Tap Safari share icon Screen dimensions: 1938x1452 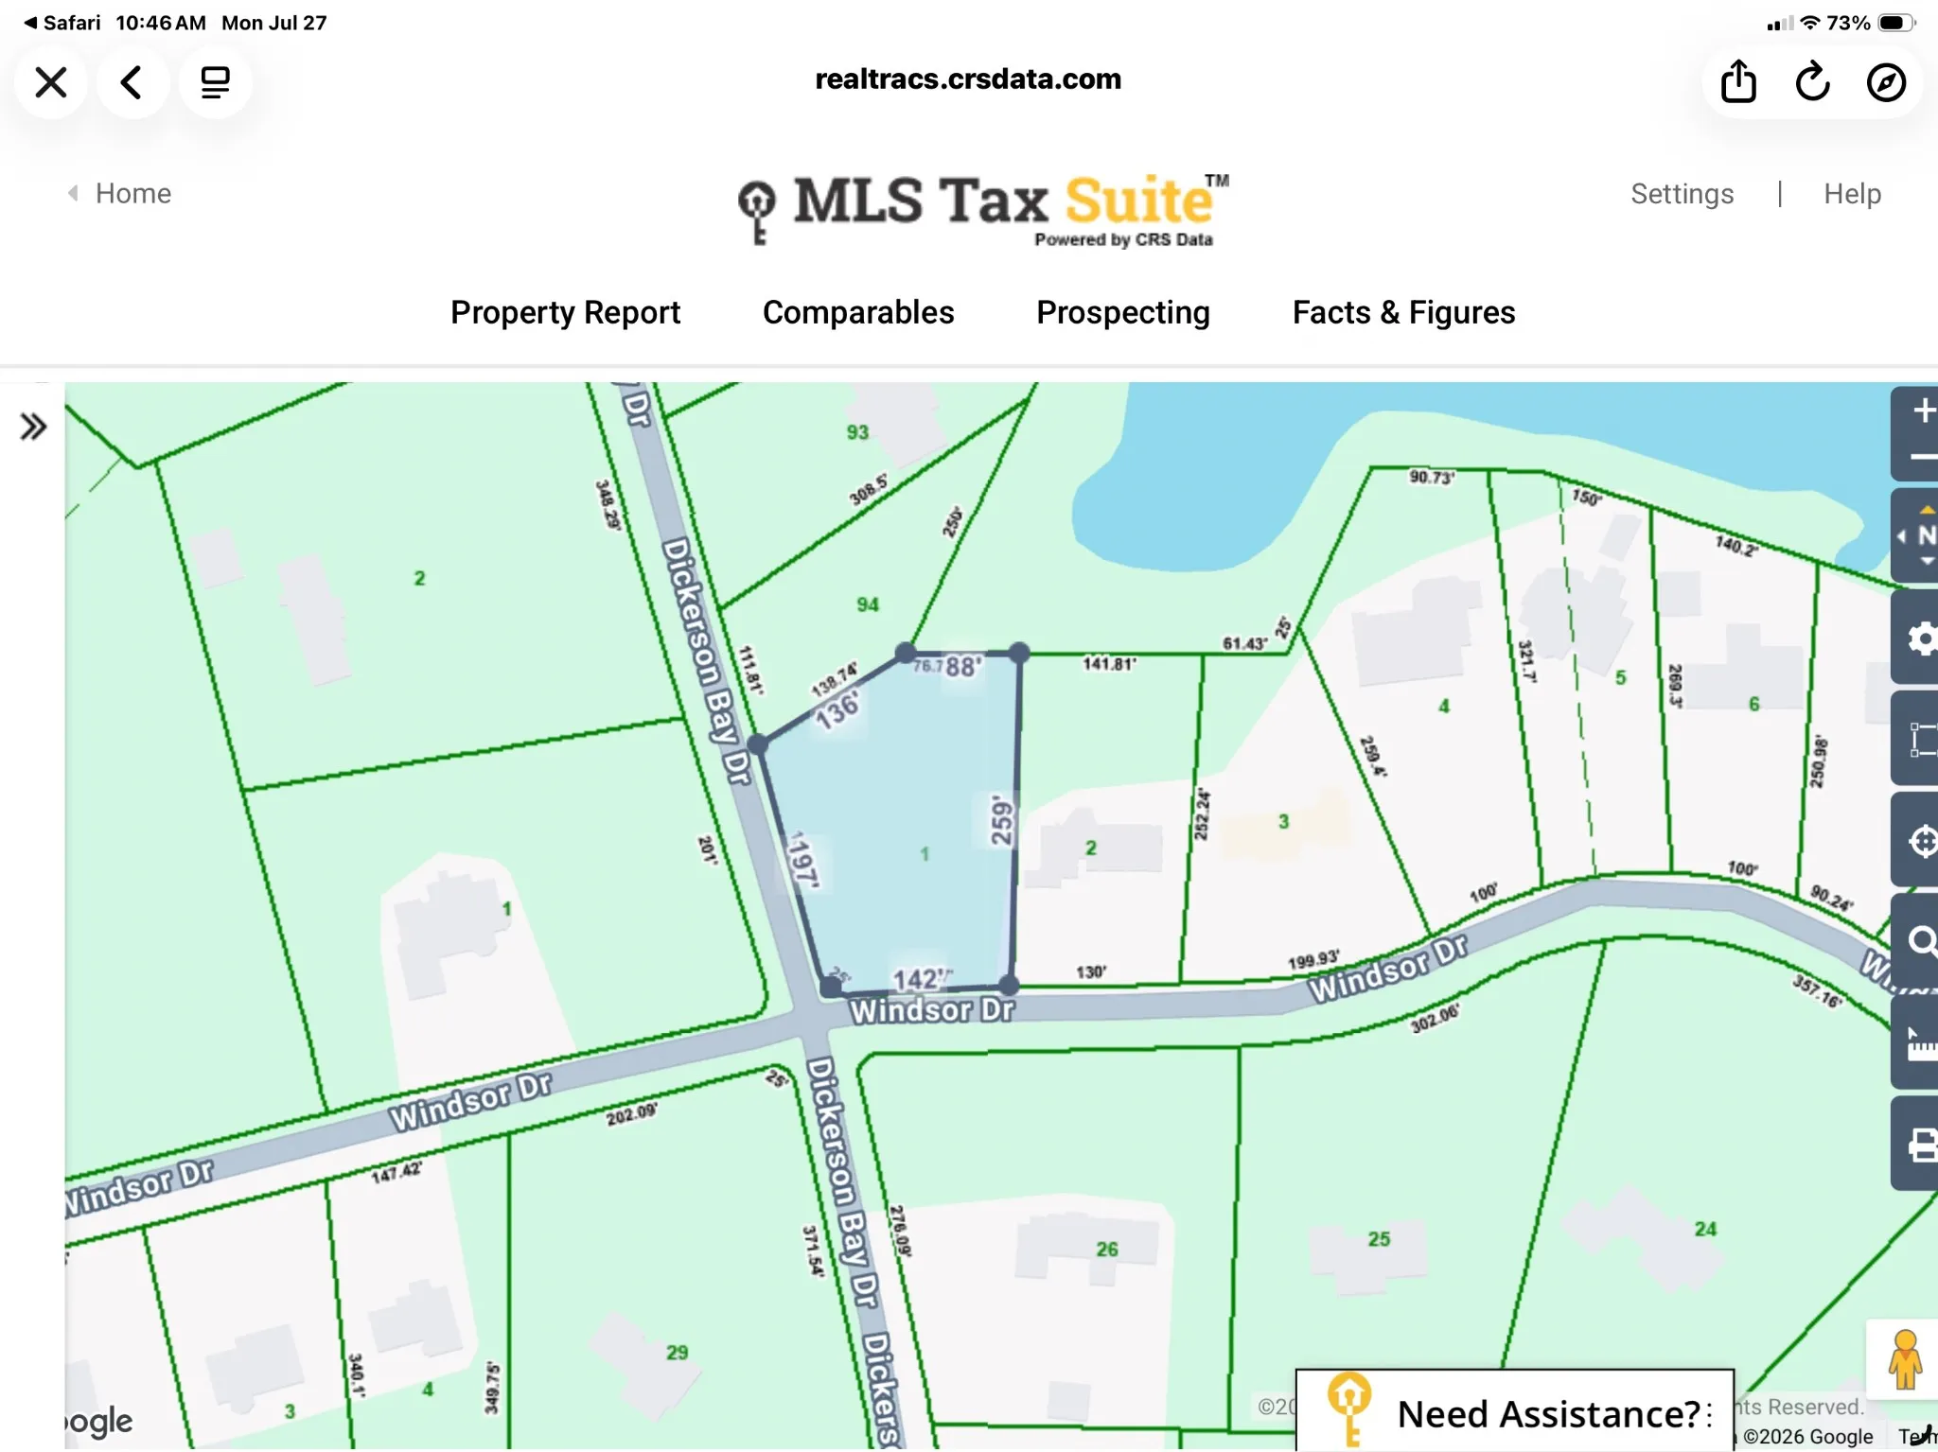click(1738, 82)
